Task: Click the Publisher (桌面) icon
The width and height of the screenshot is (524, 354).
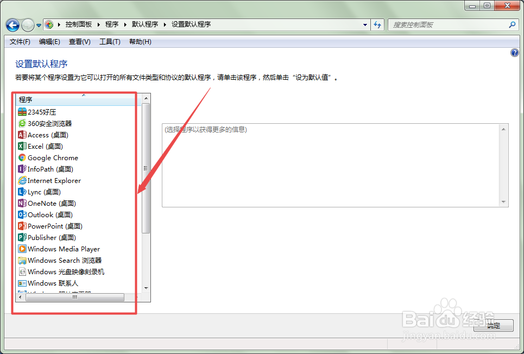Action: 22,237
